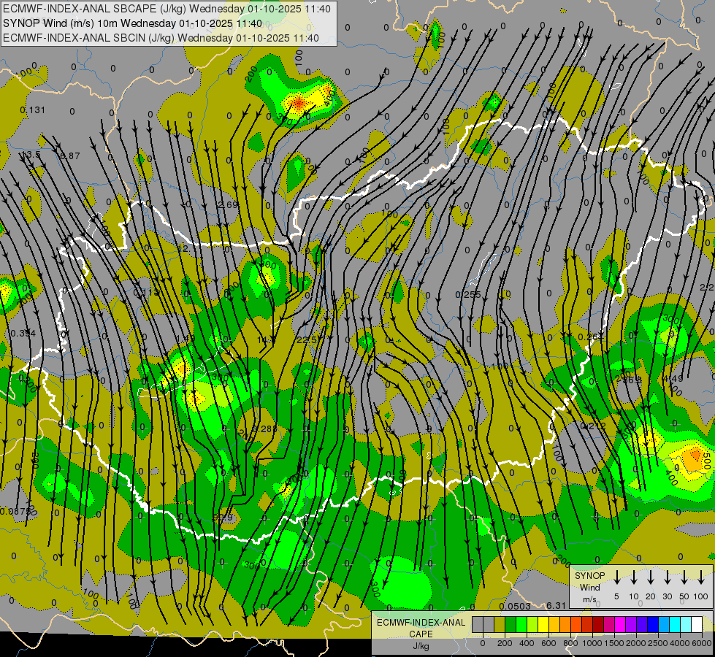Click the 1500 tick label on CAPE scale

coord(614,643)
